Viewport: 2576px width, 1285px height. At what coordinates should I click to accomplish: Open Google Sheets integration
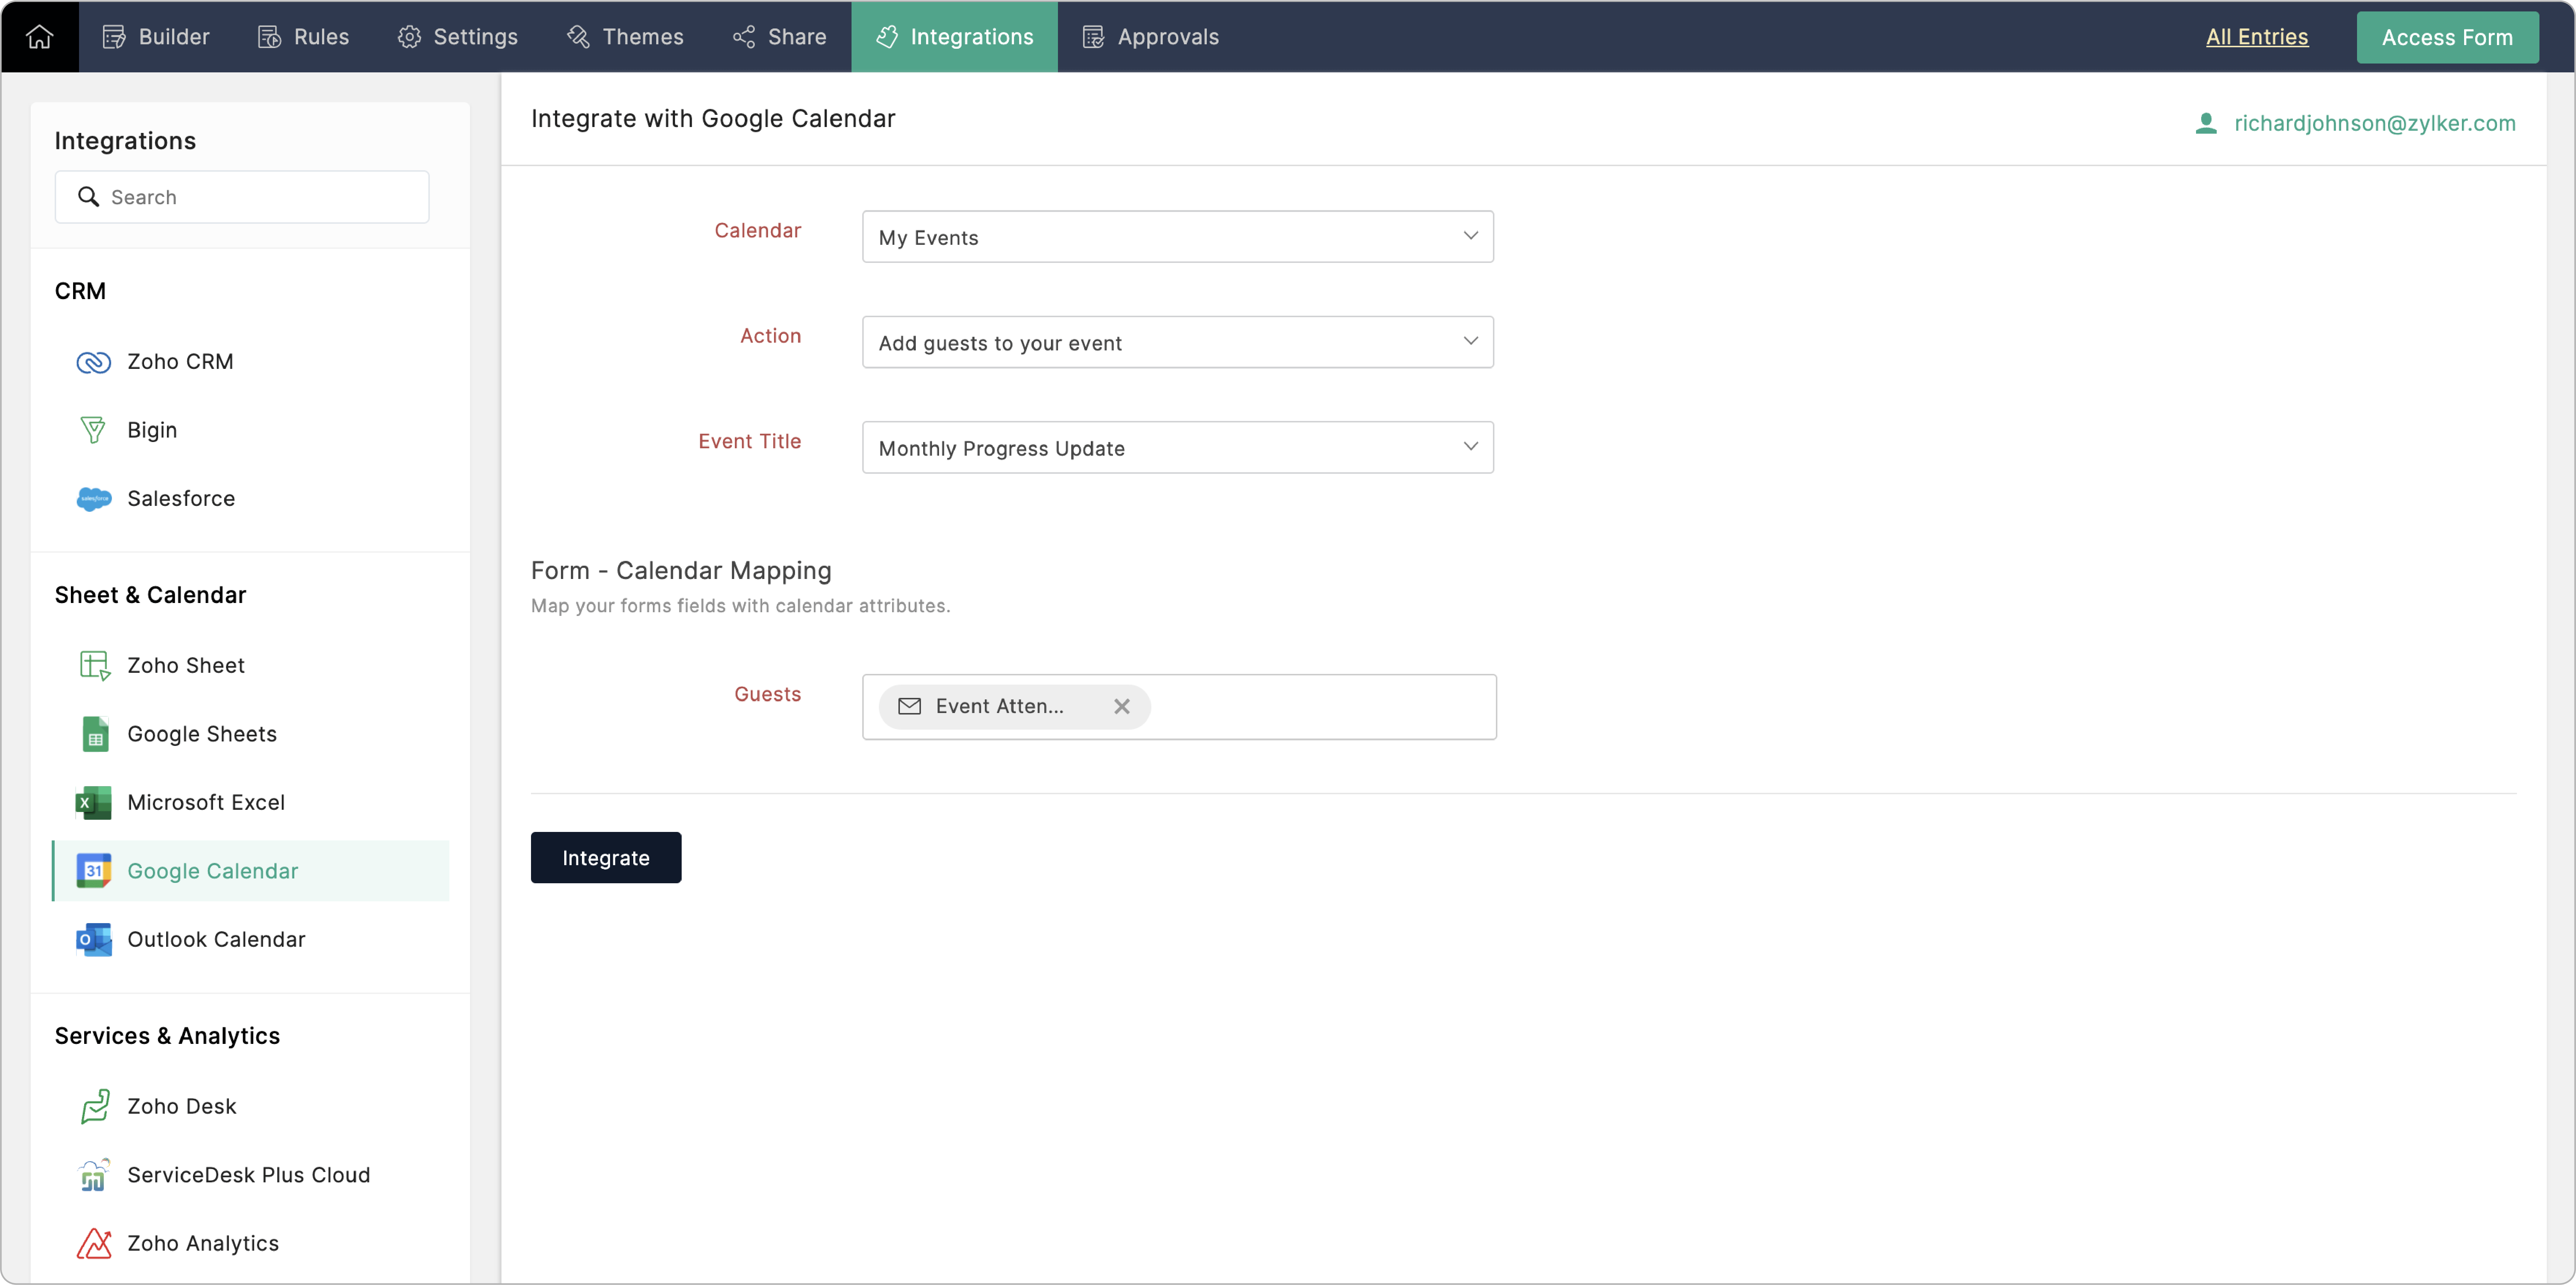[x=202, y=734]
